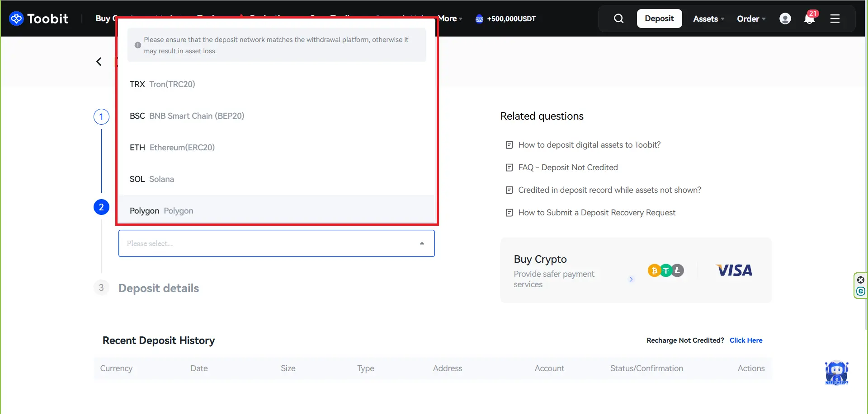
Task: Open the user profile avatar icon
Action: pyautogui.click(x=785, y=19)
